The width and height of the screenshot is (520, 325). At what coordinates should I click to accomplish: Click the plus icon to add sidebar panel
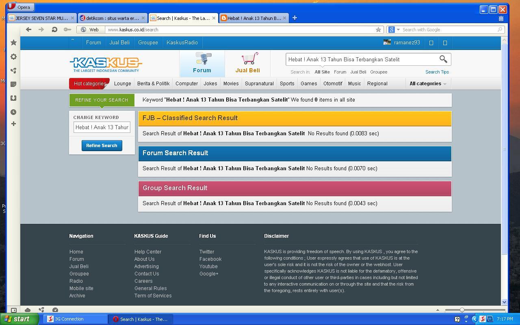pyautogui.click(x=13, y=123)
